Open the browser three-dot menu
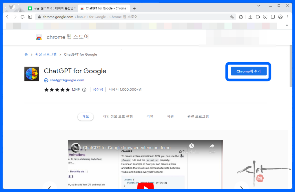The image size is (295, 192). [x=288, y=17]
